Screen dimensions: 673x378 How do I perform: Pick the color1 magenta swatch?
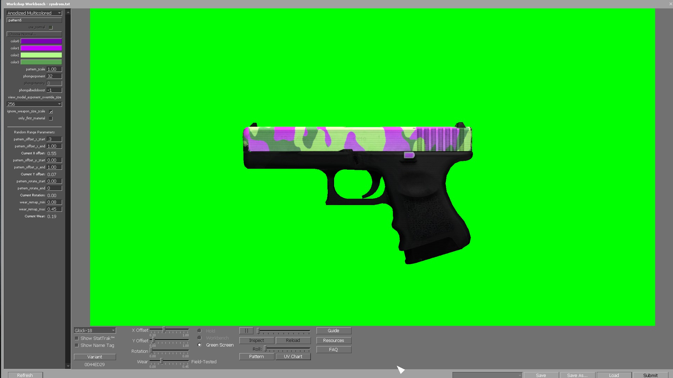41,48
